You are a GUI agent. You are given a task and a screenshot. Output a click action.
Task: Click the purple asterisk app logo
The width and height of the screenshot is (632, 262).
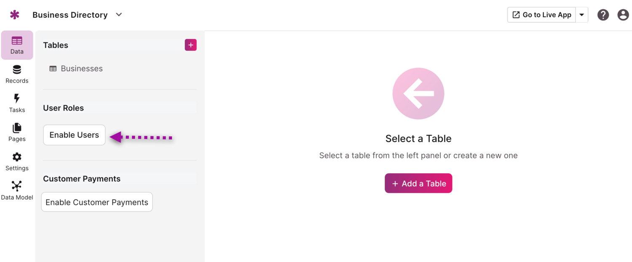(x=15, y=15)
